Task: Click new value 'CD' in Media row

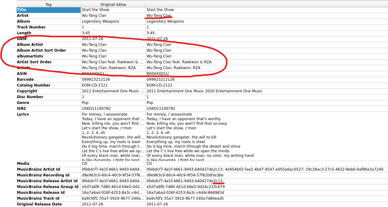Action: click(149, 164)
